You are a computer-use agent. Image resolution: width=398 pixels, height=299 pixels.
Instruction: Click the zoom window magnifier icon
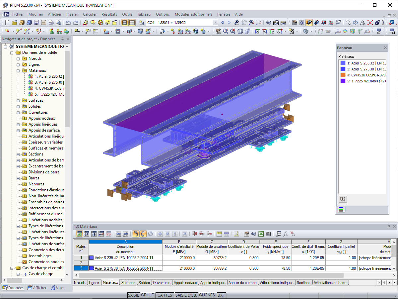(x=226, y=31)
